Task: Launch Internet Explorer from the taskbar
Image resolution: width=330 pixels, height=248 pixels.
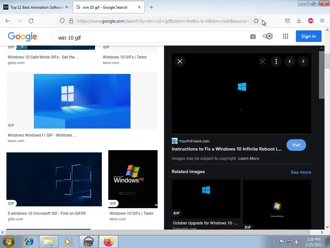Action: pos(29,242)
